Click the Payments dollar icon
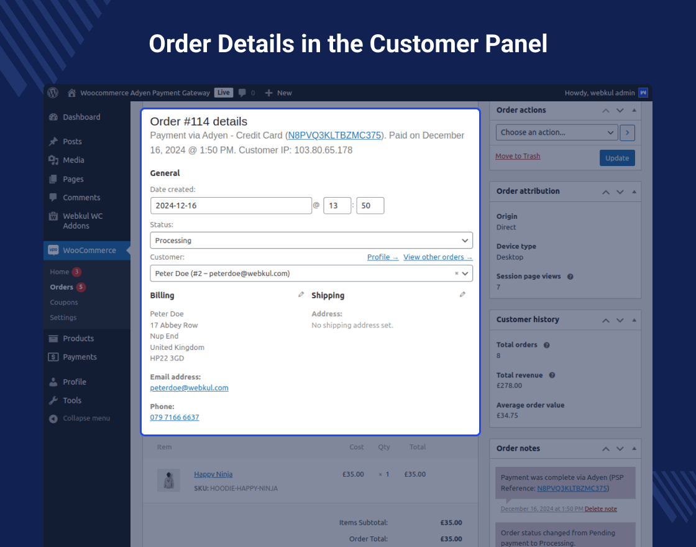 point(53,357)
